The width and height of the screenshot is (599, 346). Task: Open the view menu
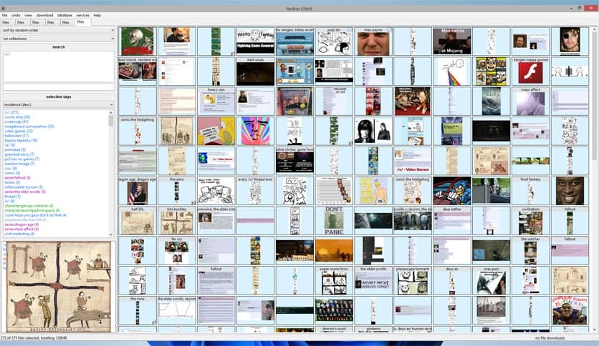tap(28, 15)
